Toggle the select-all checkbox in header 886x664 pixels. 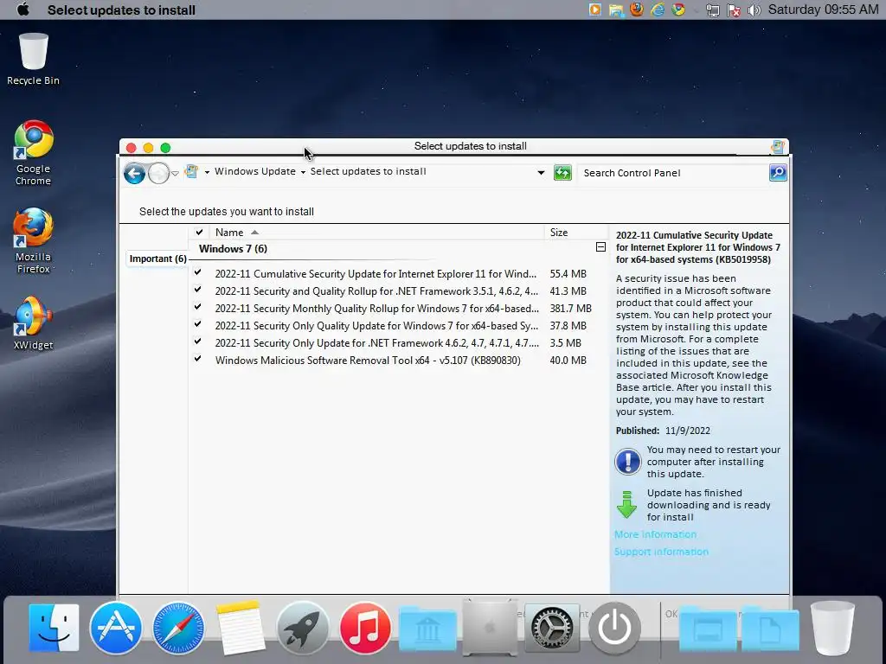[x=199, y=232]
